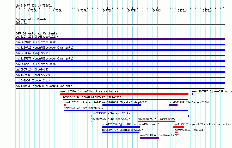Click the blue bar of nsv6403202
The image size is (232, 148).
coord(126,110)
